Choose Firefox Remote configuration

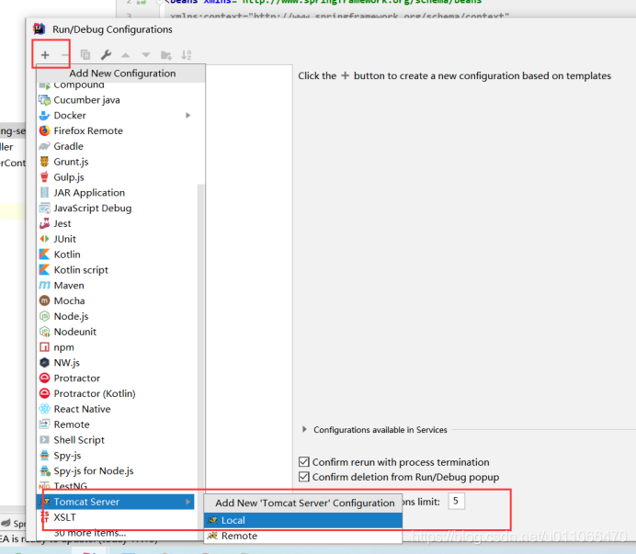(117, 130)
